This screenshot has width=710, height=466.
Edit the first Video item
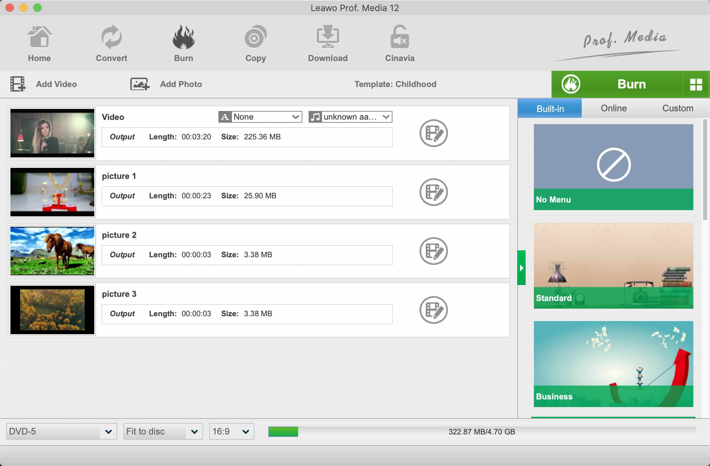(x=433, y=133)
